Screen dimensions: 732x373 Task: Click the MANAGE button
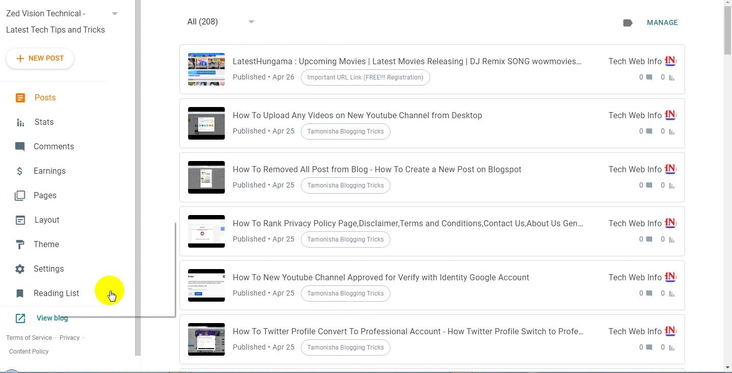[x=662, y=23]
